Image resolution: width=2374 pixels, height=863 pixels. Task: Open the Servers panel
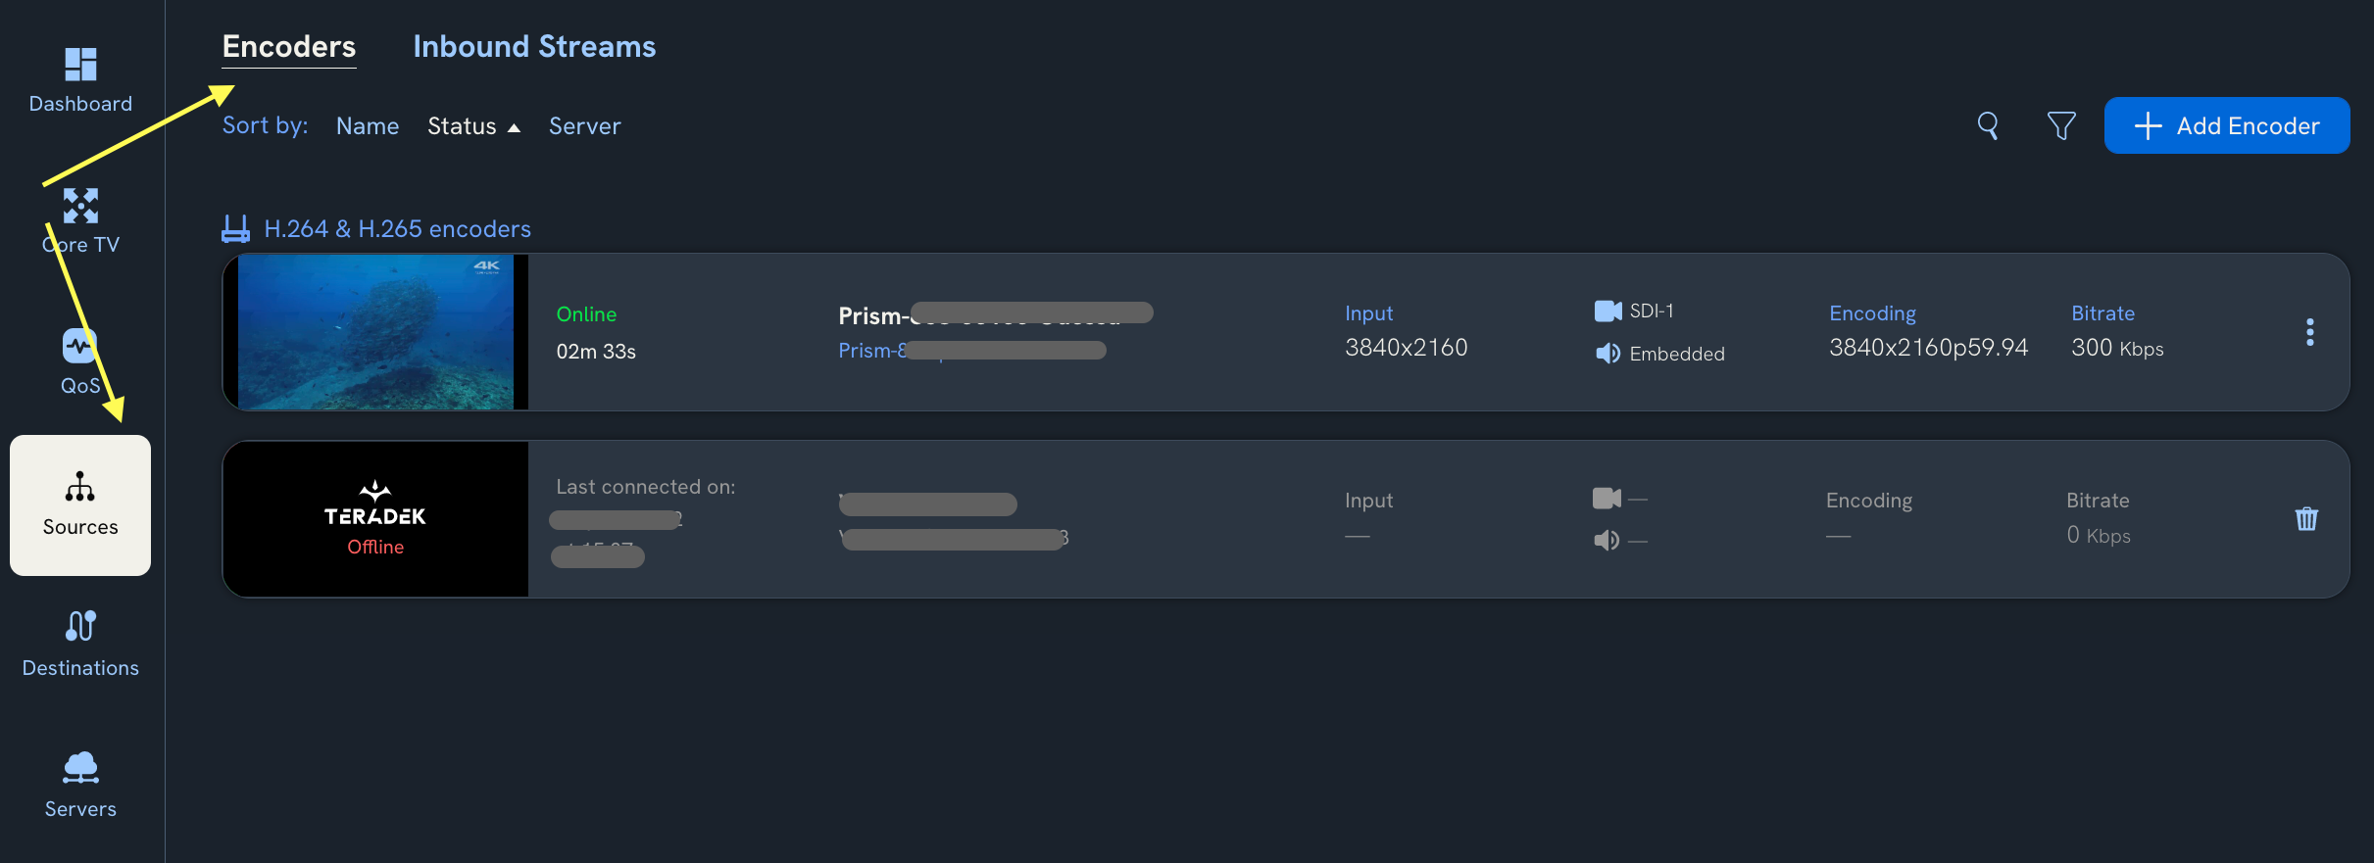[x=79, y=782]
